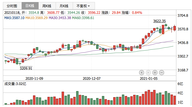Click the scroll right arrow icon
Viewport: 192px width, 107px height.
(148, 73)
